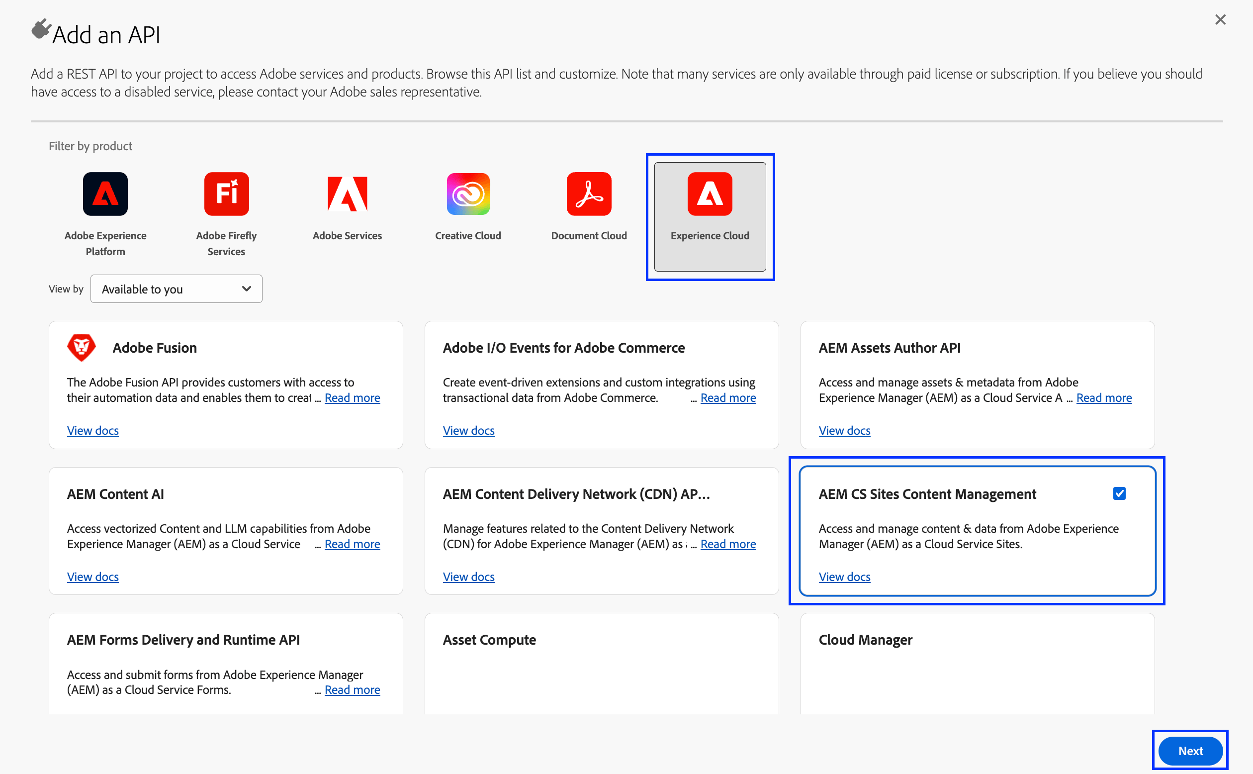This screenshot has width=1253, height=774.
Task: Select the Adobe Experience Platform filter icon
Action: point(105,193)
